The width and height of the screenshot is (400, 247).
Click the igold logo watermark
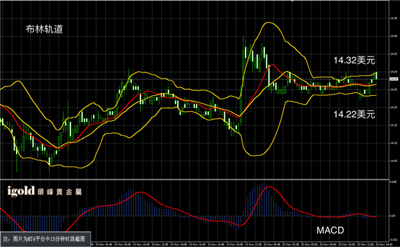(x=21, y=191)
